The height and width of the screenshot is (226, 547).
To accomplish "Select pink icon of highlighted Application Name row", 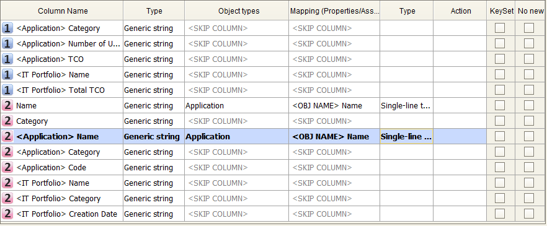I will tap(7, 136).
